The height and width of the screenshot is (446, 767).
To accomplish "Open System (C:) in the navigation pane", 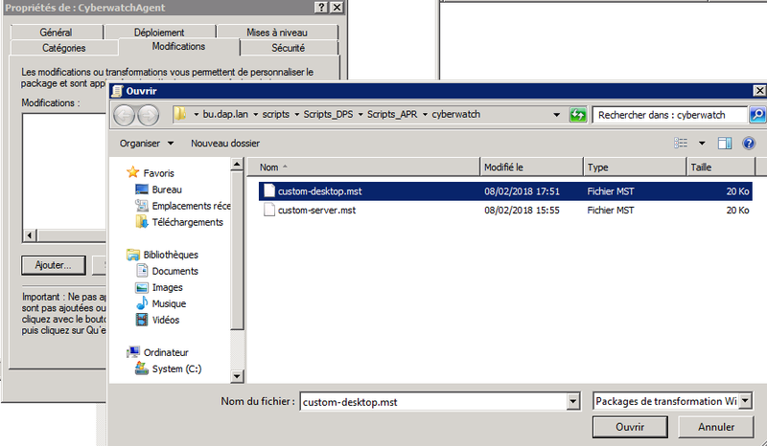I will (x=176, y=368).
